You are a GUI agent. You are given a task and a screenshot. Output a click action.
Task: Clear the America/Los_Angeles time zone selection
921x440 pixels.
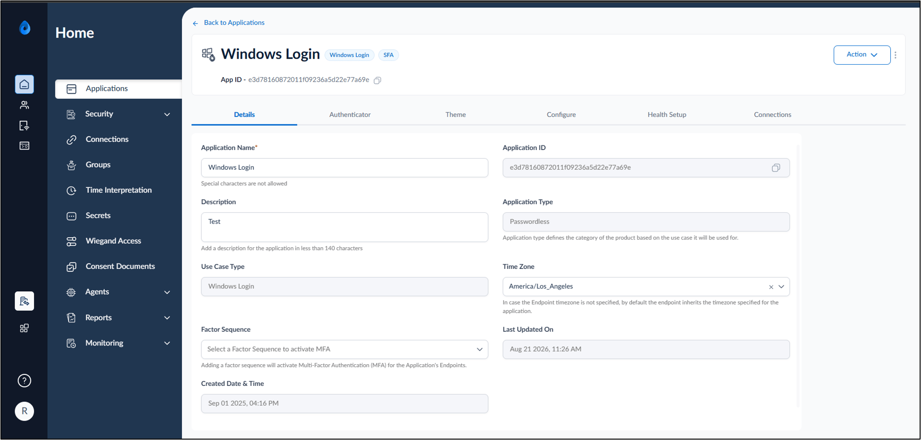(x=771, y=287)
